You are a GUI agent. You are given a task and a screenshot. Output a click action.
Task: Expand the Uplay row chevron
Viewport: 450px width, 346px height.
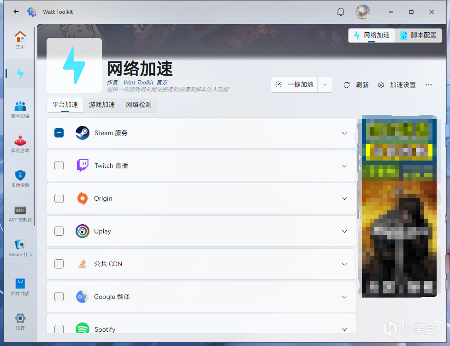coord(344,232)
